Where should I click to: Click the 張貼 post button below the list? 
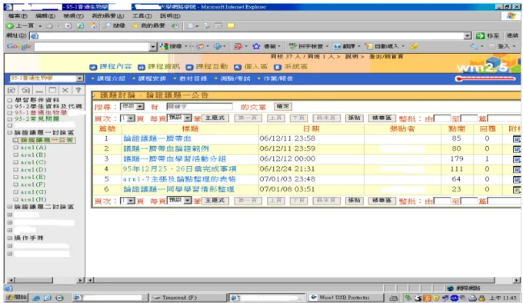click(x=354, y=201)
